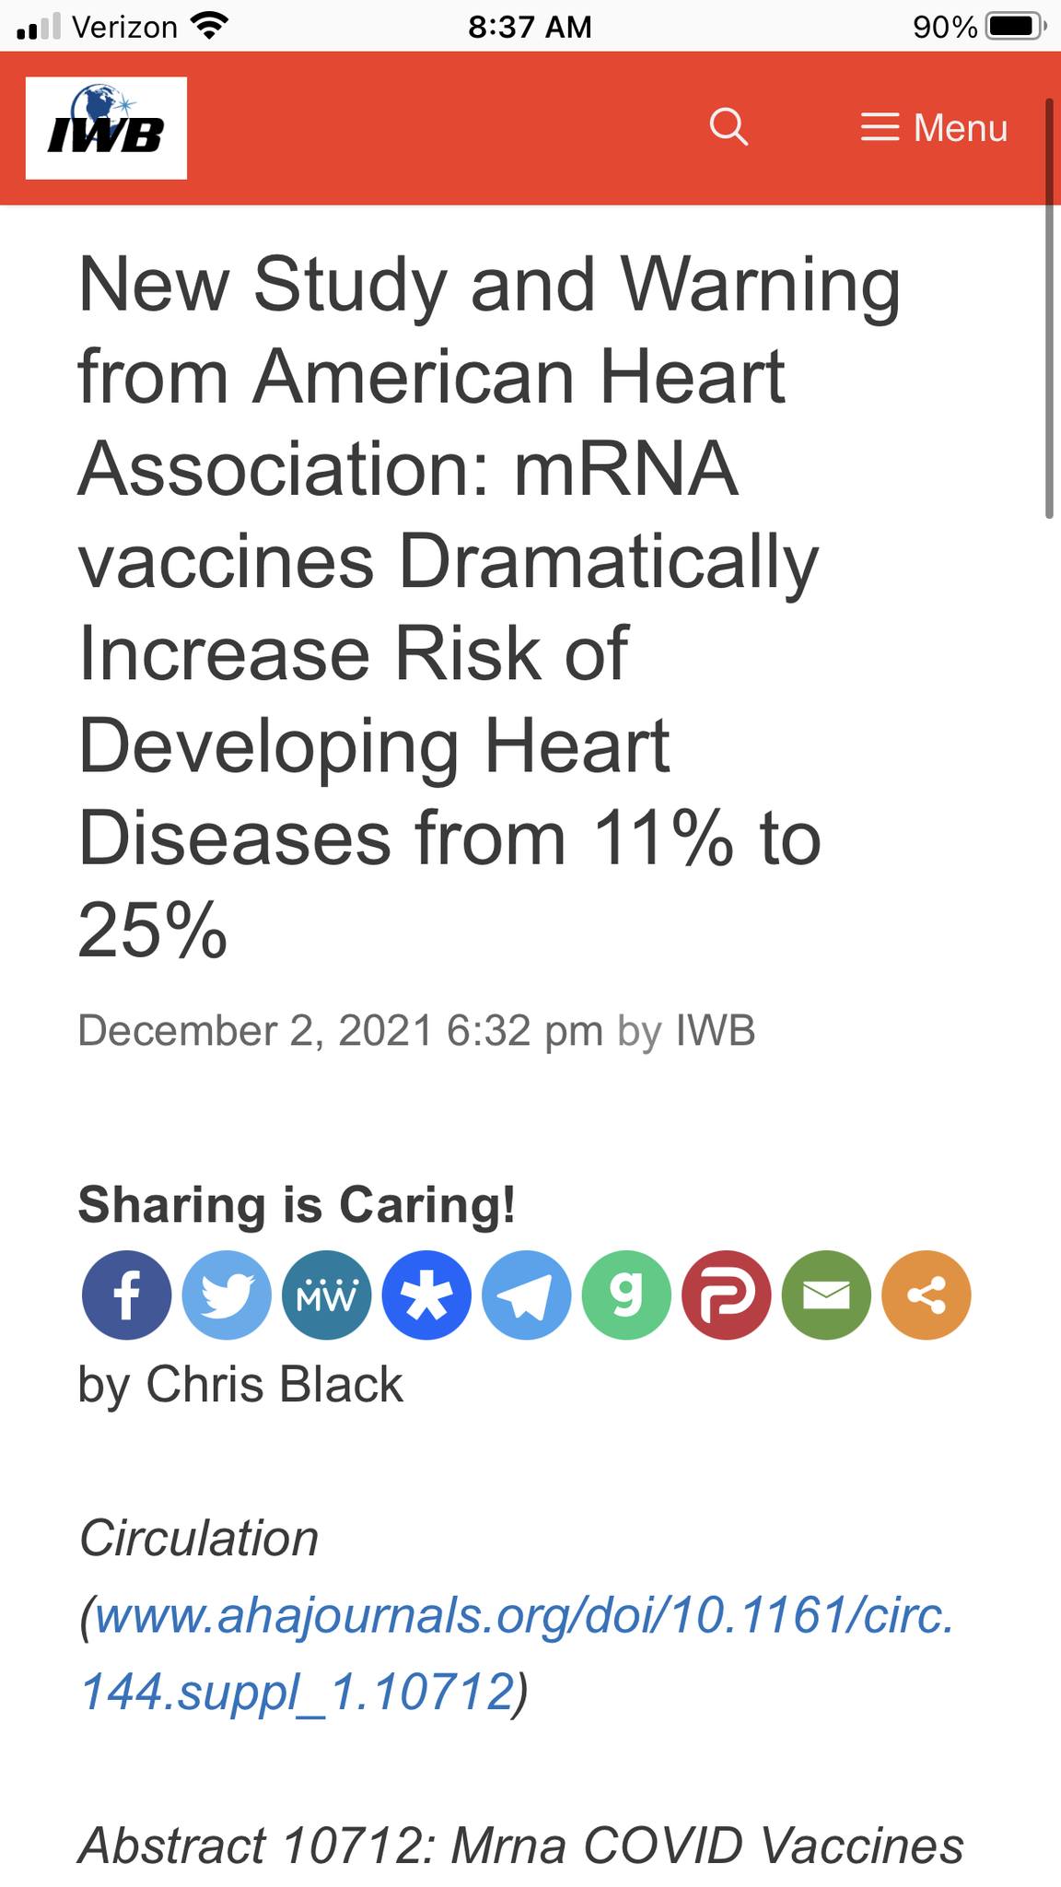The height and width of the screenshot is (1887, 1061).
Task: Open the site search magnifier
Action: [x=729, y=127]
